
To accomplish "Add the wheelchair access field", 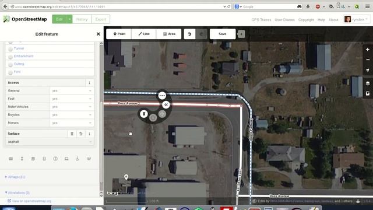I will coord(78,159).
